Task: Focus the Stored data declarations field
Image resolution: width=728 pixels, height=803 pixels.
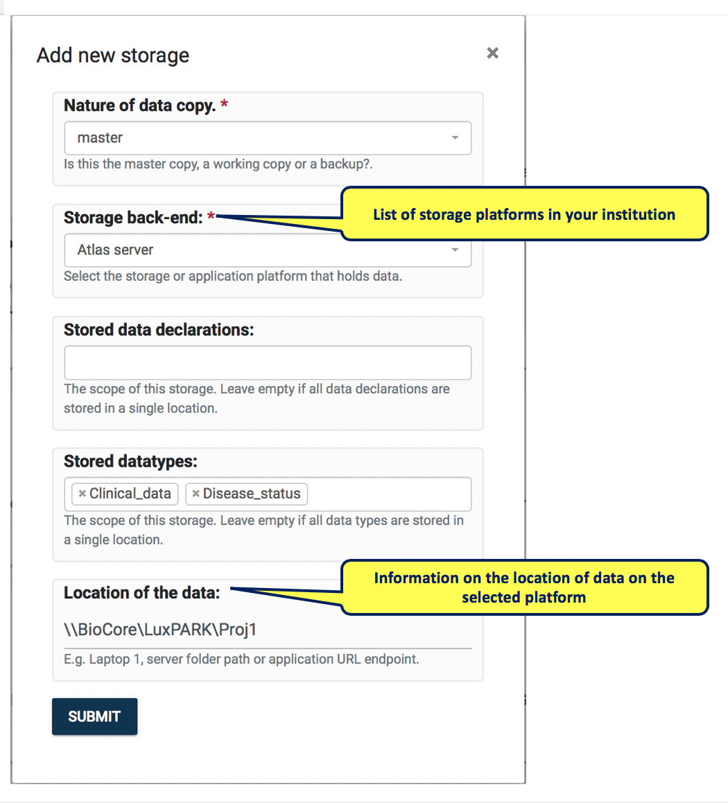Action: coord(267,363)
